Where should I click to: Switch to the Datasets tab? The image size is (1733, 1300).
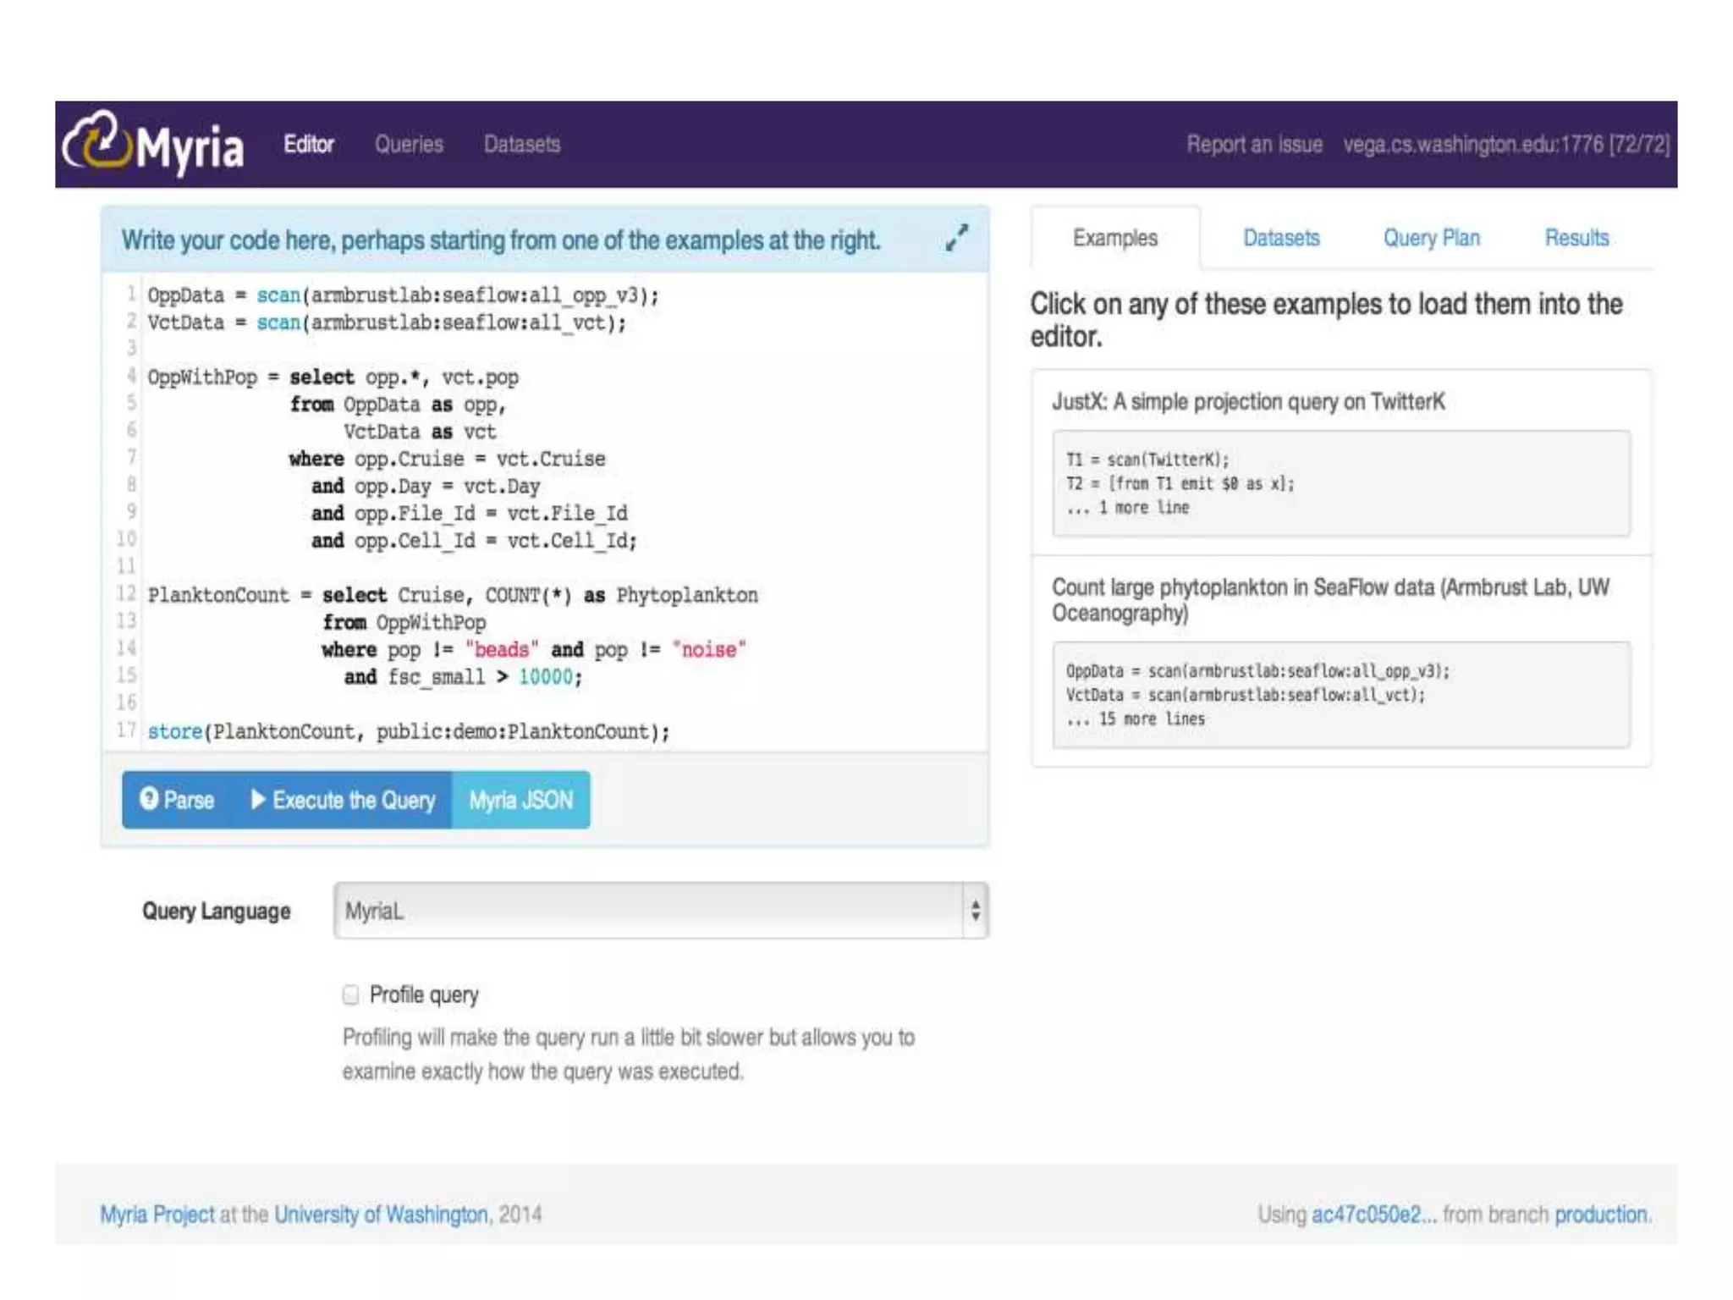pyautogui.click(x=1280, y=238)
